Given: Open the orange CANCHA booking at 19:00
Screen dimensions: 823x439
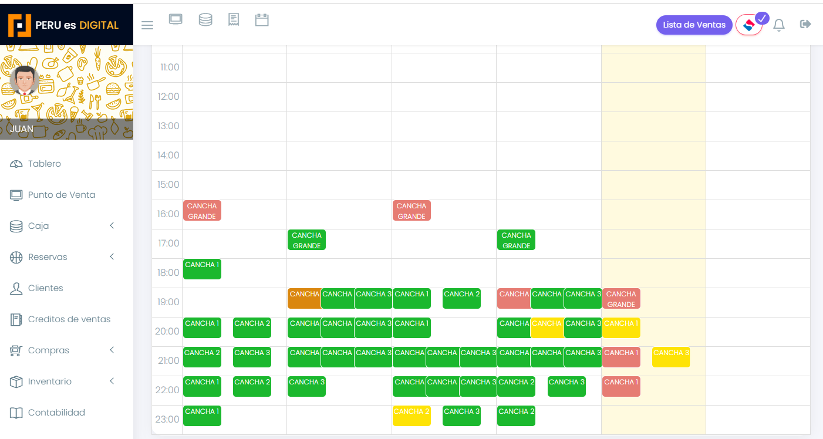Looking at the screenshot, I should (x=304, y=299).
